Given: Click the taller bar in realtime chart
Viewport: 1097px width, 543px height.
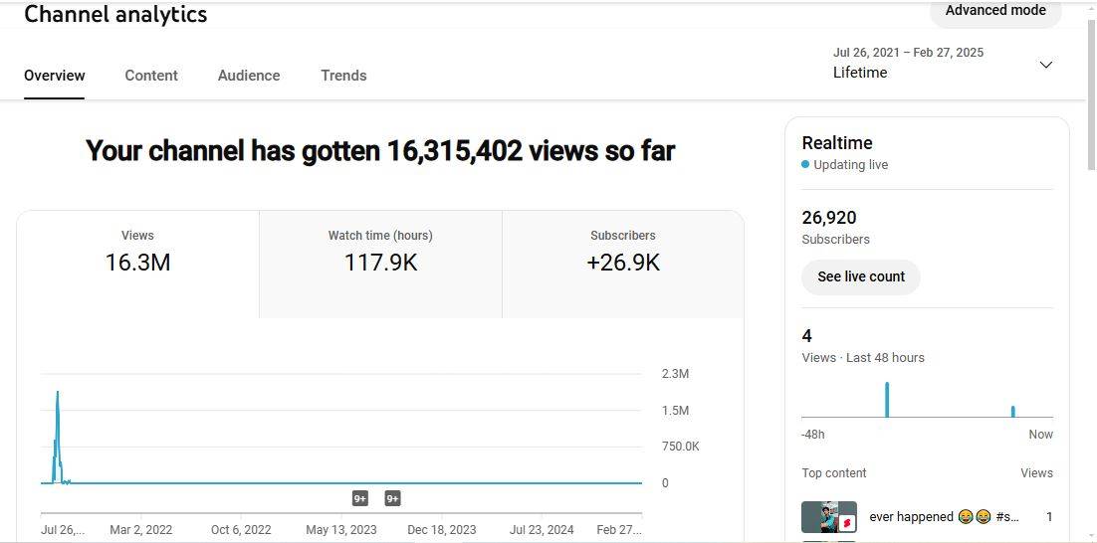Looking at the screenshot, I should pyautogui.click(x=887, y=399).
